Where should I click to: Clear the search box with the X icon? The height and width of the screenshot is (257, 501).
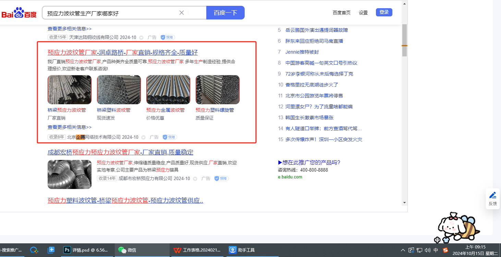click(x=182, y=13)
